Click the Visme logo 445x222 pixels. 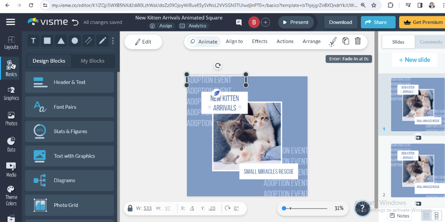tap(48, 22)
